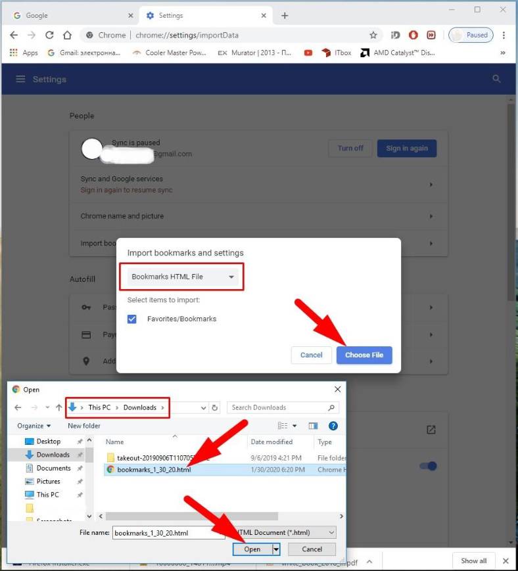Select Pictures in navigation pane

[x=48, y=482]
